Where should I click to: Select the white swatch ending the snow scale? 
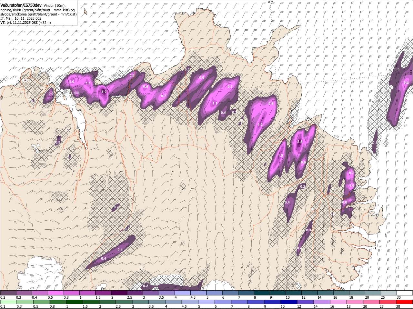pos(405,293)
